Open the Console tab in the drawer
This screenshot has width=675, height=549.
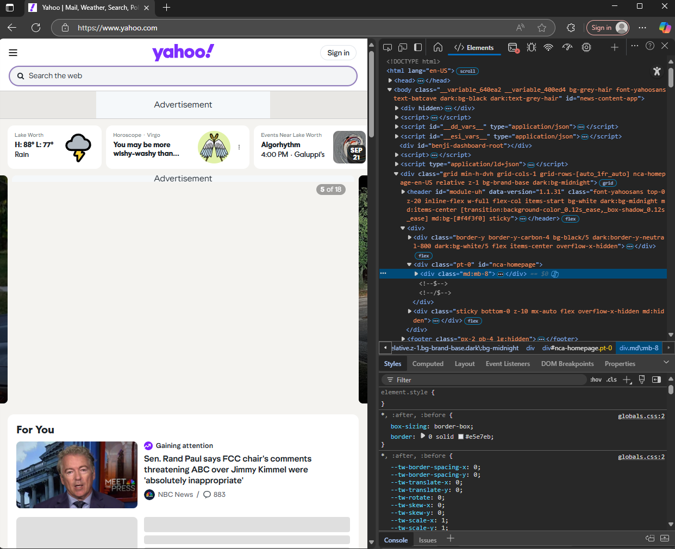pyautogui.click(x=396, y=540)
